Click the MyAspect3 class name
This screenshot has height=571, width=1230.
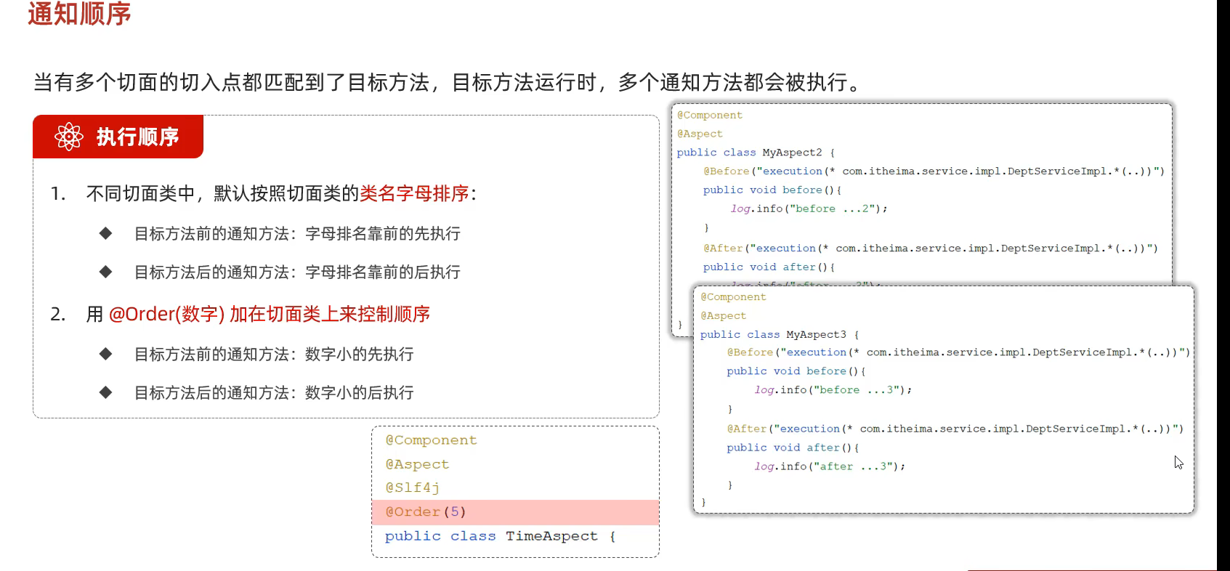(x=816, y=334)
